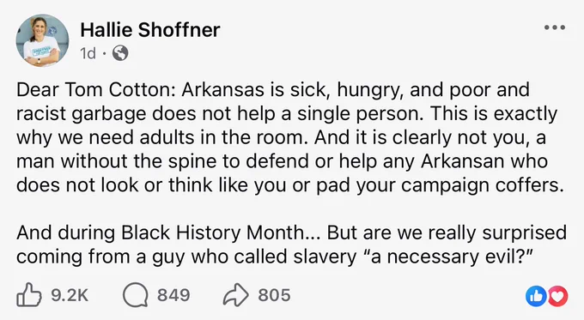Click the paragraph beginning "Dear Tom Cotton"

tap(290, 137)
